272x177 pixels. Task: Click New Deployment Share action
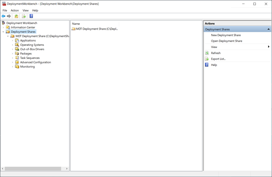pyautogui.click(x=226, y=35)
